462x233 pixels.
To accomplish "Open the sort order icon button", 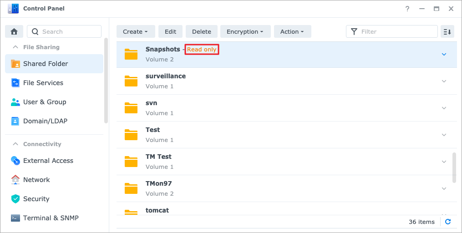I will click(x=447, y=31).
